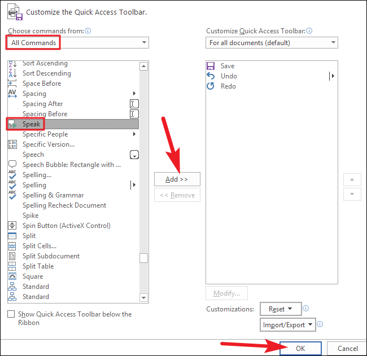Choose the Speech Bubble Rectangle icon
The width and height of the screenshot is (367, 356).
pyautogui.click(x=12, y=164)
